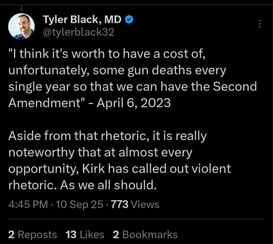273x244 pixels.
Task: Click the 4:45 PM timestamp
Action: coord(28,204)
